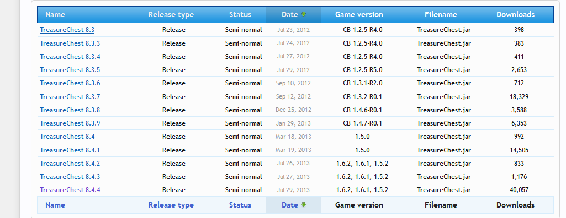Click game version CB 1.4.6-R0.1
Viewport: 566px width, 218px height.
pos(362,110)
